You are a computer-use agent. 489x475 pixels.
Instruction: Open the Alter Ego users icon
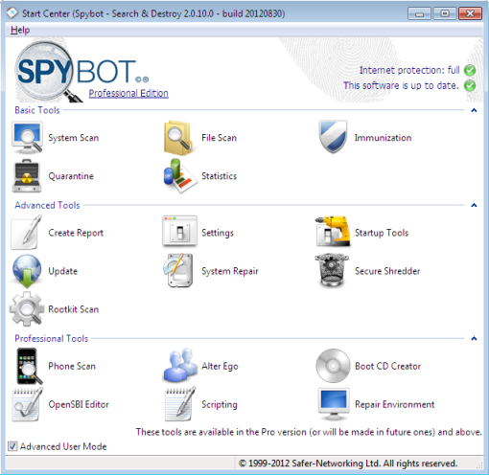pos(180,366)
